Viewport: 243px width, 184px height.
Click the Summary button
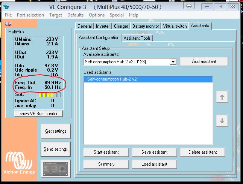(x=106, y=164)
